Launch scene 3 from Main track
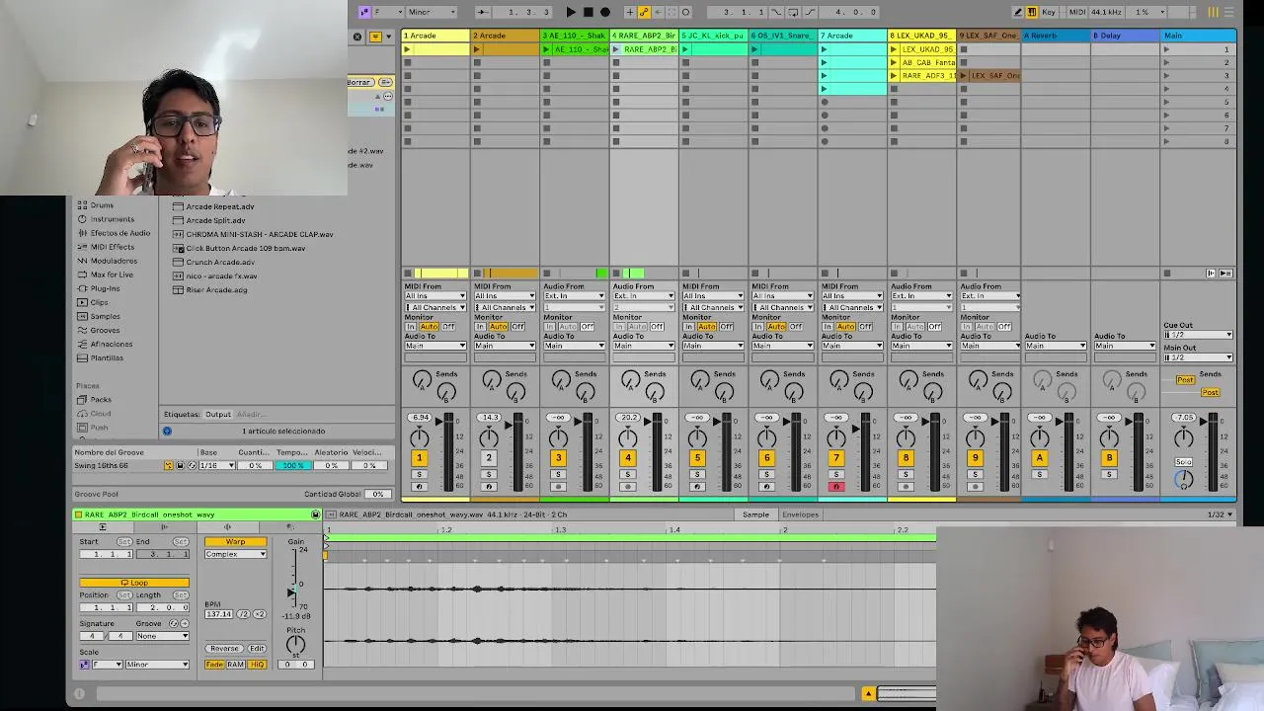The width and height of the screenshot is (1264, 711). pyautogui.click(x=1166, y=76)
